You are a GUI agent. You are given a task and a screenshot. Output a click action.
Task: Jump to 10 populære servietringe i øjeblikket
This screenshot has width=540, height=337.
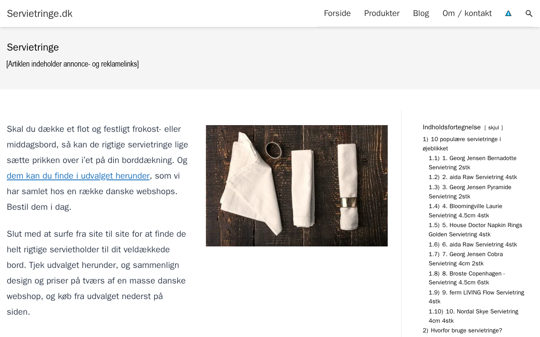point(462,144)
